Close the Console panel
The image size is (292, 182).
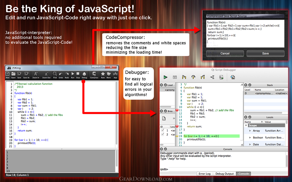(x=161, y=149)
